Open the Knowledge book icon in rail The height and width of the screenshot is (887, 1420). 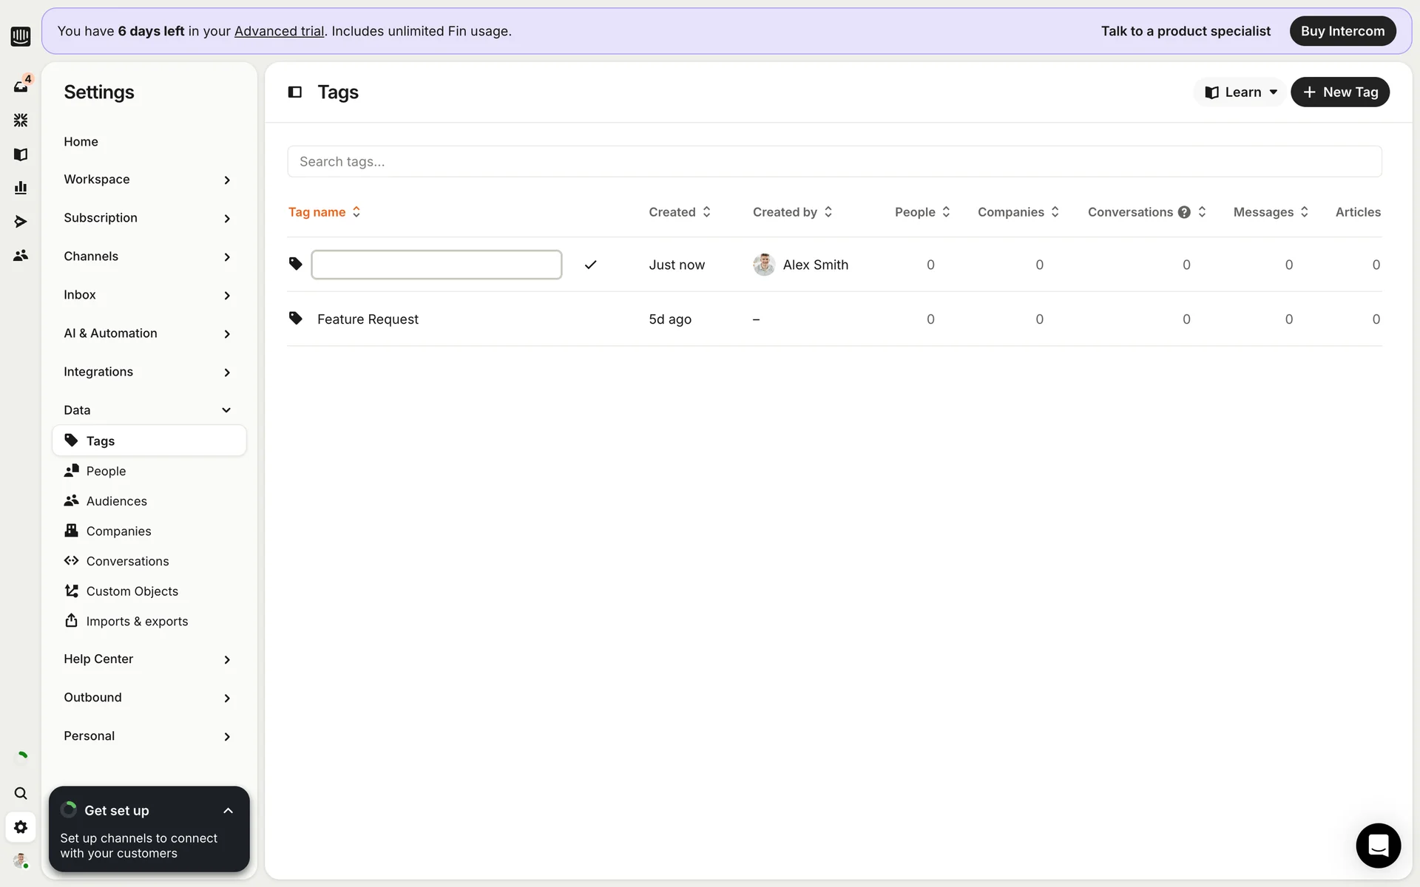[21, 154]
